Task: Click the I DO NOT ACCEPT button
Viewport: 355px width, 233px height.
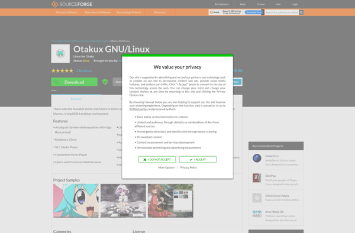Action: point(157,160)
